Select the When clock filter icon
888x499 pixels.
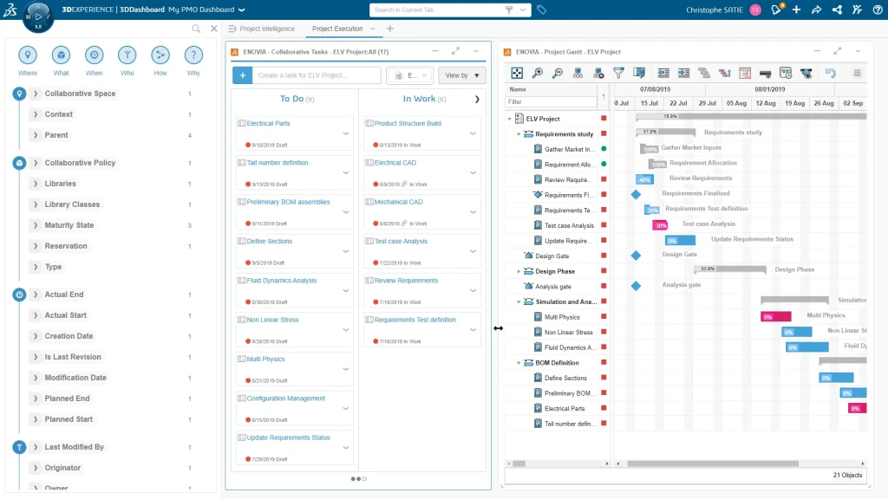(x=95, y=55)
